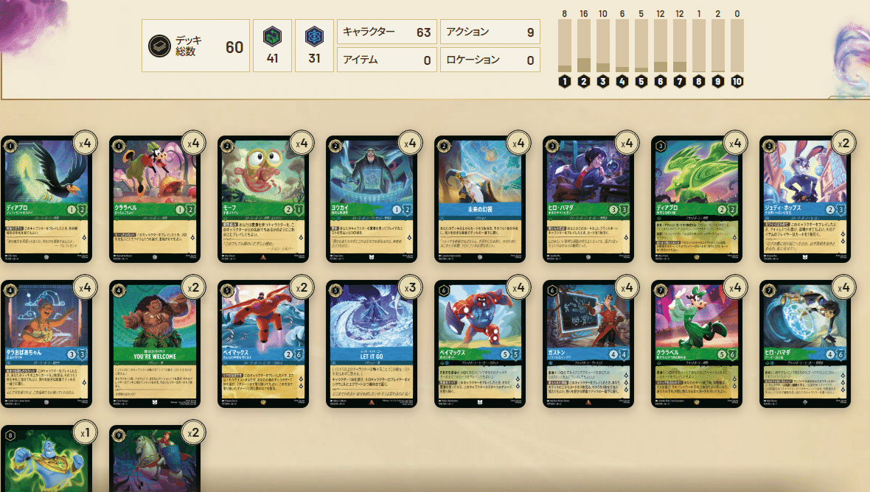This screenshot has width=870, height=492.
Task: Click the cost 10 hexagon icon
Action: (737, 82)
